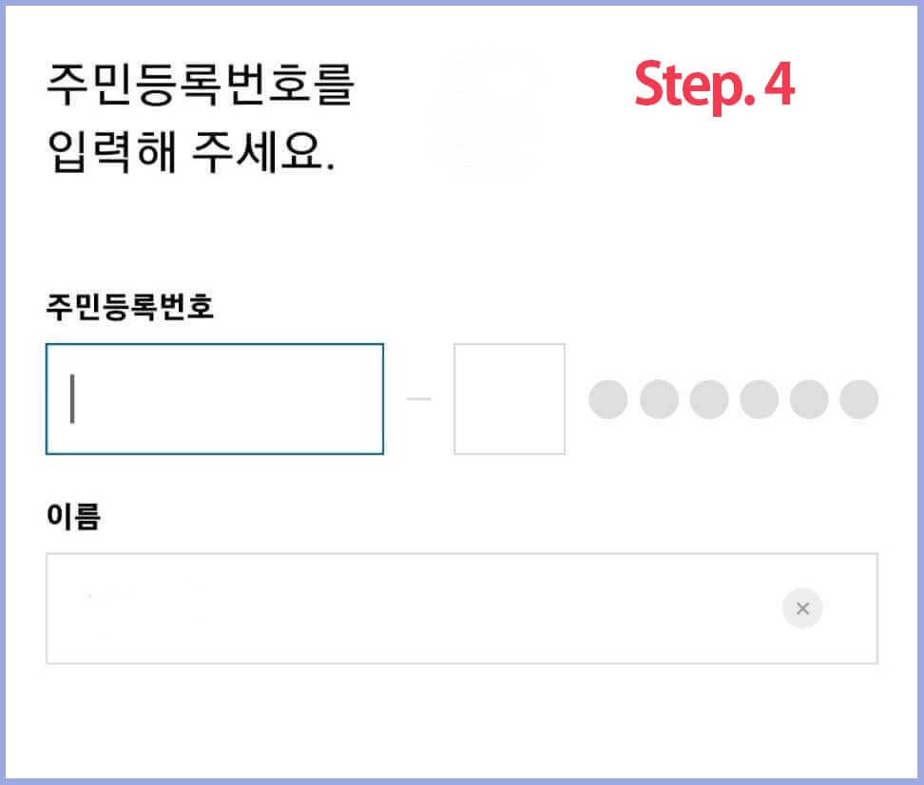Select the first masked digit dot

coord(609,398)
